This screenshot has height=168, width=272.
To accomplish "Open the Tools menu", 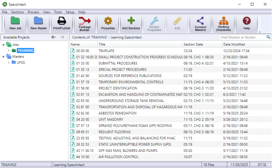I will (x=58, y=12).
